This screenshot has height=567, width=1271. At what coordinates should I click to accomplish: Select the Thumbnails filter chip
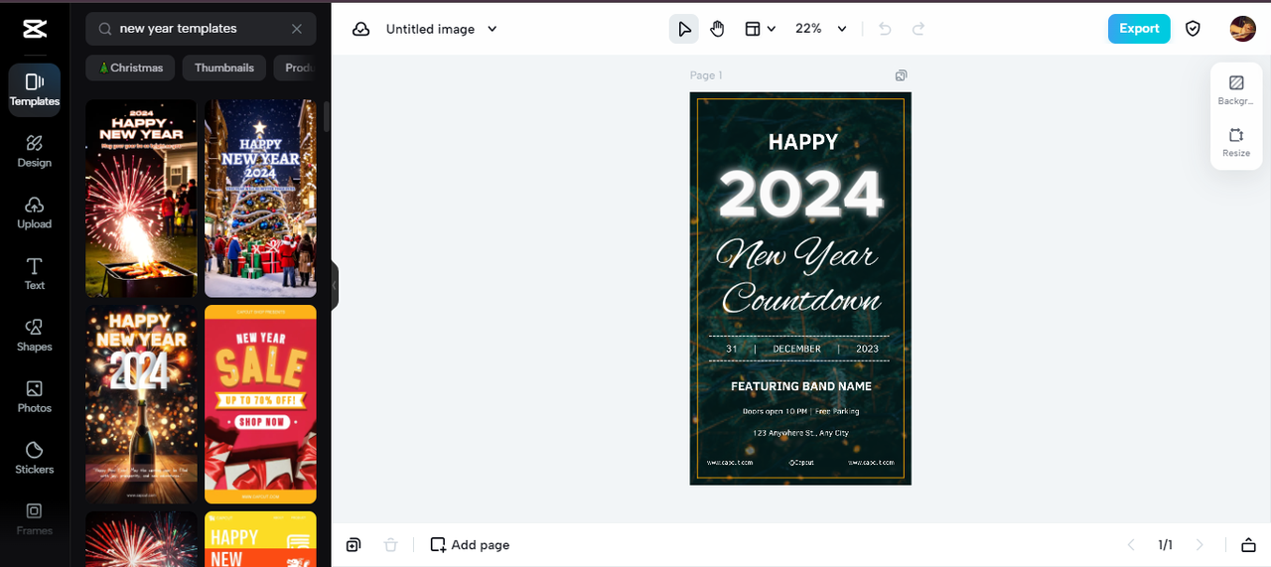224,68
